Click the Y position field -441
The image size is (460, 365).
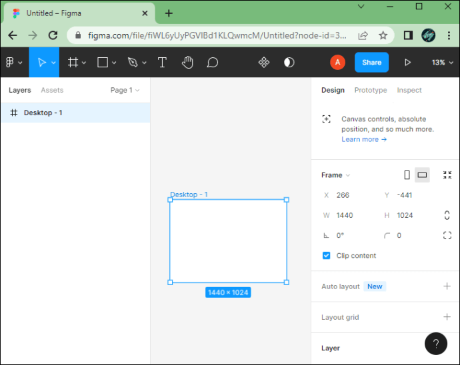point(404,195)
